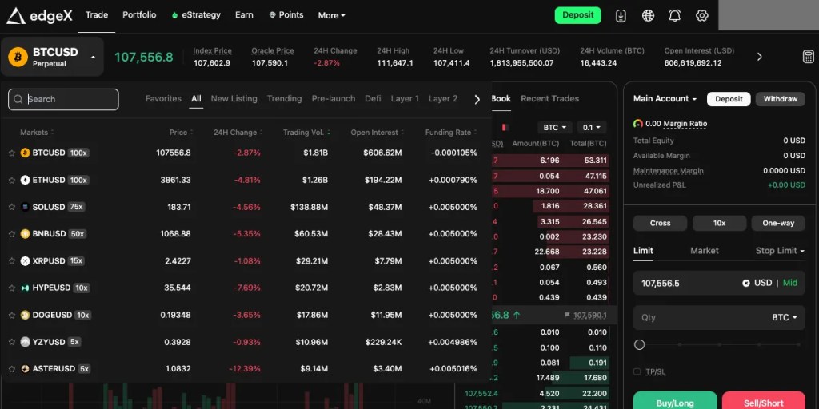Open the Stop Limit order dropdown

(780, 251)
